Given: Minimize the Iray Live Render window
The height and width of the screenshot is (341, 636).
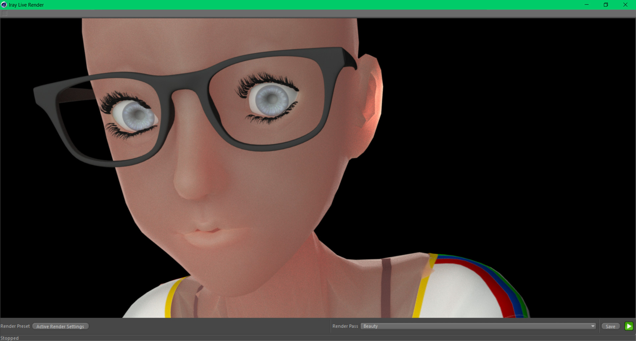Looking at the screenshot, I should click(587, 5).
